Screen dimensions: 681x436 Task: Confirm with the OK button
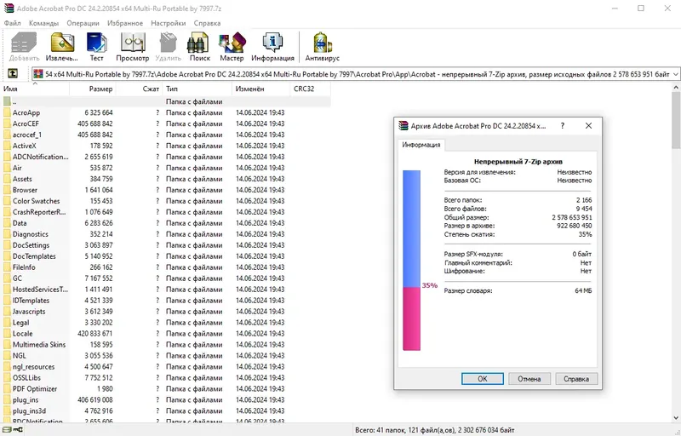coord(483,379)
